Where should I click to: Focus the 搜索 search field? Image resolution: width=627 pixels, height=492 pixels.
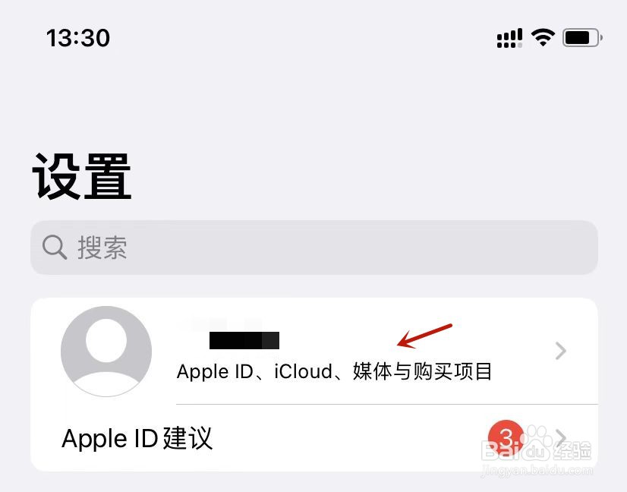314,248
